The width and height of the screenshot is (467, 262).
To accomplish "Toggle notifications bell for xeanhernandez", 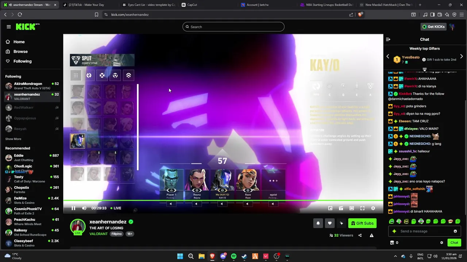I will click(318, 223).
